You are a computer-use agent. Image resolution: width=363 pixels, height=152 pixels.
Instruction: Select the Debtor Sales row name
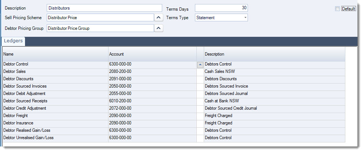(x=14, y=72)
